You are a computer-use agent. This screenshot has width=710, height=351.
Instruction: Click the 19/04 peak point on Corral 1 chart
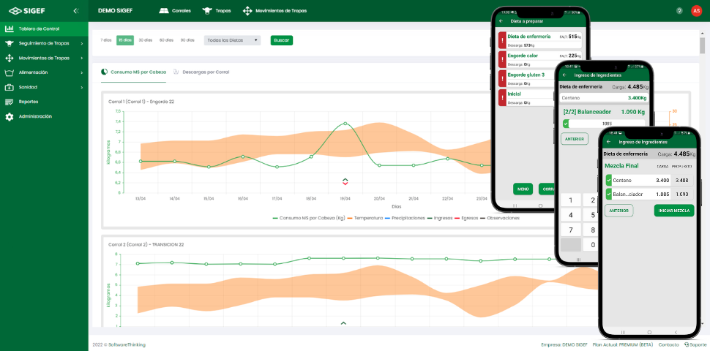tap(345, 124)
